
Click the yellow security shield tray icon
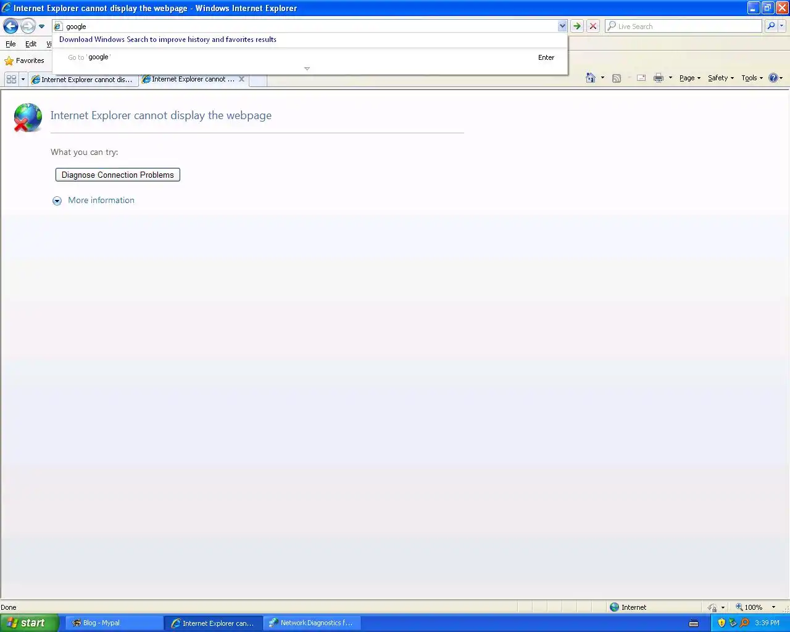pyautogui.click(x=721, y=623)
